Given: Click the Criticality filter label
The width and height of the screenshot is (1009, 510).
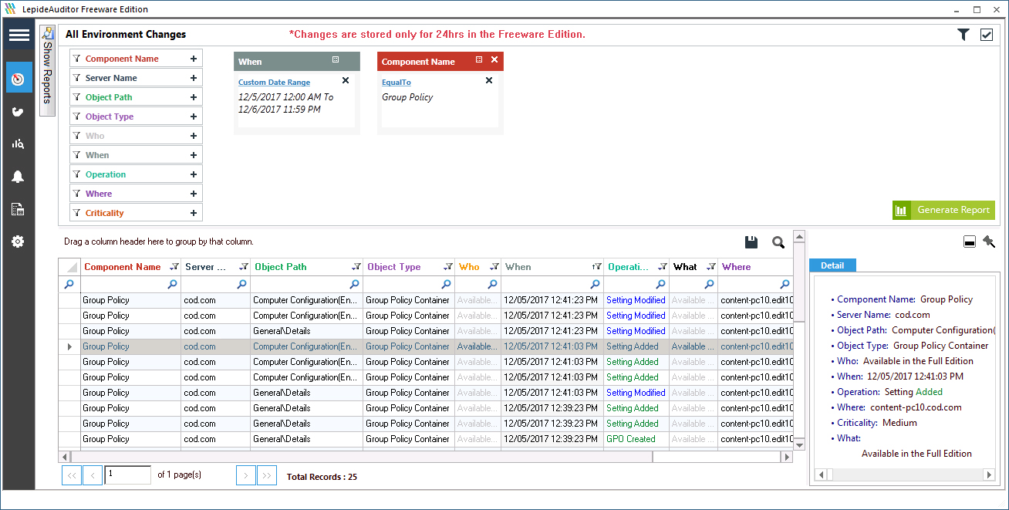Looking at the screenshot, I should (105, 213).
